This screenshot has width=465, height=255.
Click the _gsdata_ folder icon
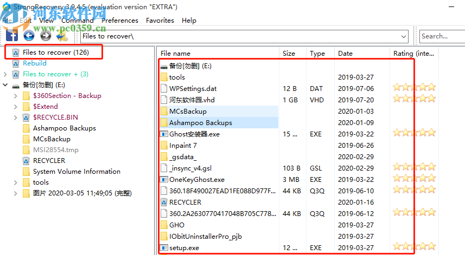pyautogui.click(x=164, y=157)
